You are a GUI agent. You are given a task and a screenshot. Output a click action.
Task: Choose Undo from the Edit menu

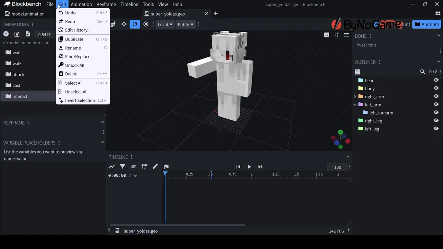click(83, 13)
